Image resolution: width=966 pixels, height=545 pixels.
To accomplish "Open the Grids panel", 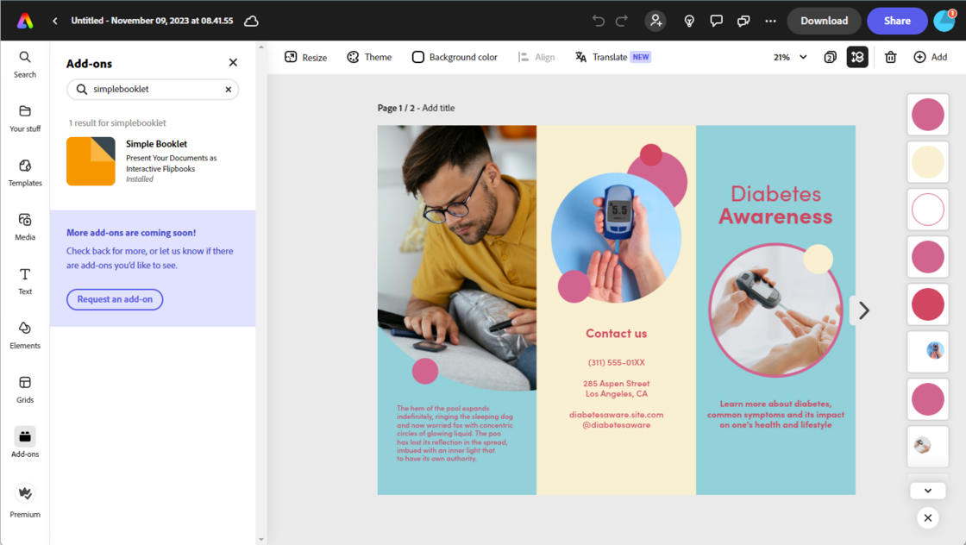I will tap(24, 389).
